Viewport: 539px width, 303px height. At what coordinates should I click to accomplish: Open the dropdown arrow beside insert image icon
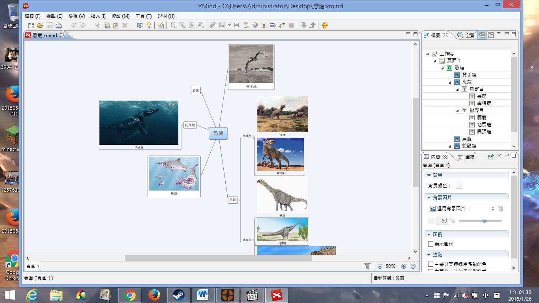pos(229,25)
